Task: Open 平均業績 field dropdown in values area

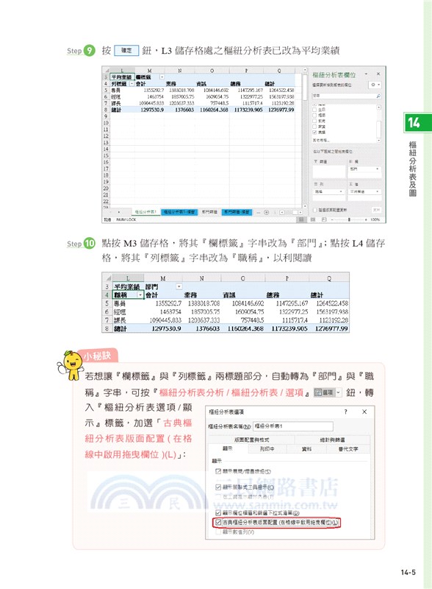Action: click(377, 191)
